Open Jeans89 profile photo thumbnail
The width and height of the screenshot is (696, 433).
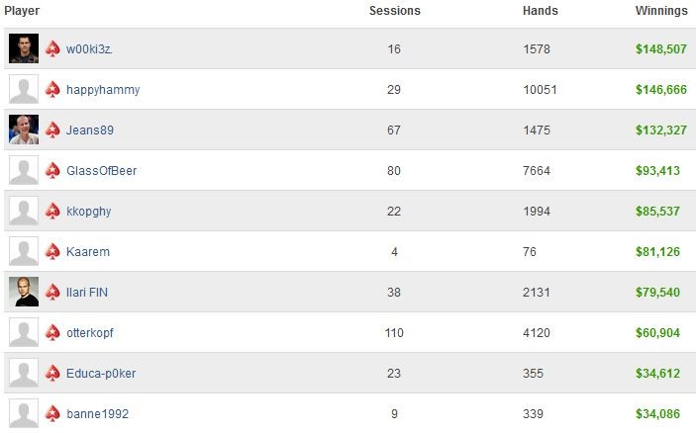(x=24, y=130)
